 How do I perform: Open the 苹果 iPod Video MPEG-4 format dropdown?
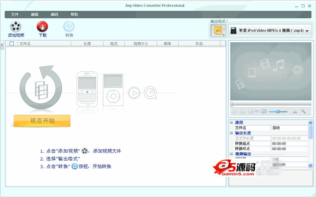tap(270, 30)
